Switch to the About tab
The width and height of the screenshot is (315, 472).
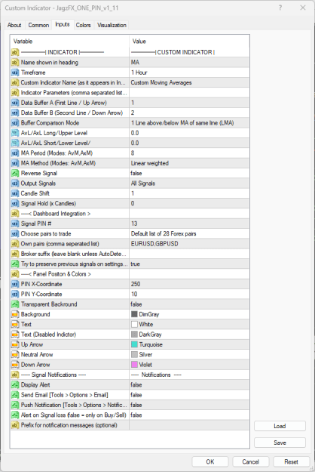pos(14,25)
